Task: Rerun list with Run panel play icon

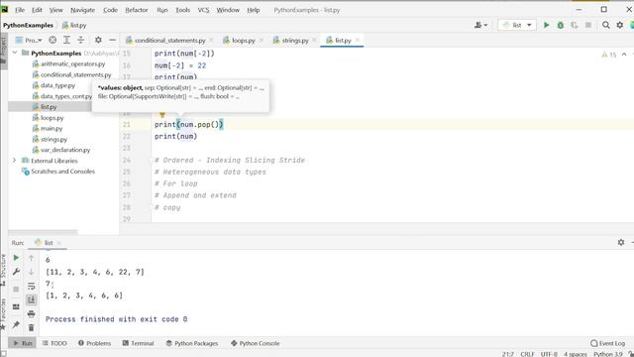Action: (16, 258)
